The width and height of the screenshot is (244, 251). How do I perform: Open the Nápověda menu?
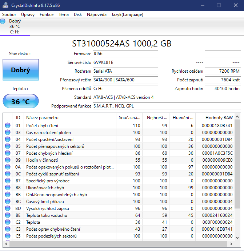pyautogui.click(x=97, y=15)
